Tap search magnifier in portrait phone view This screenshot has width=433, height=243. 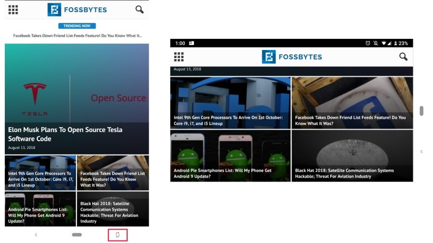pyautogui.click(x=140, y=10)
